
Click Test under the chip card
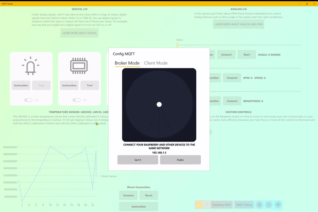tap(90, 85)
